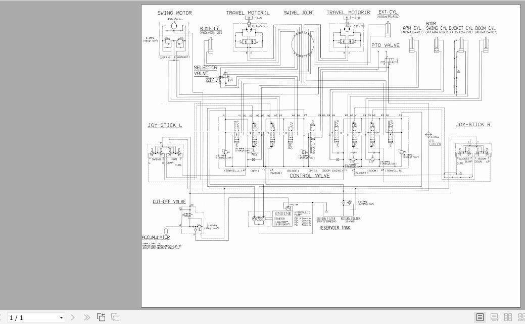The image size is (525, 324).
Task: Select single page view mode
Action: [x=480, y=317]
